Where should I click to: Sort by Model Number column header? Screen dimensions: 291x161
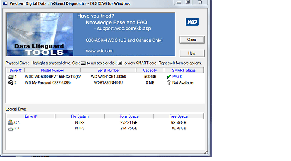(x=53, y=70)
